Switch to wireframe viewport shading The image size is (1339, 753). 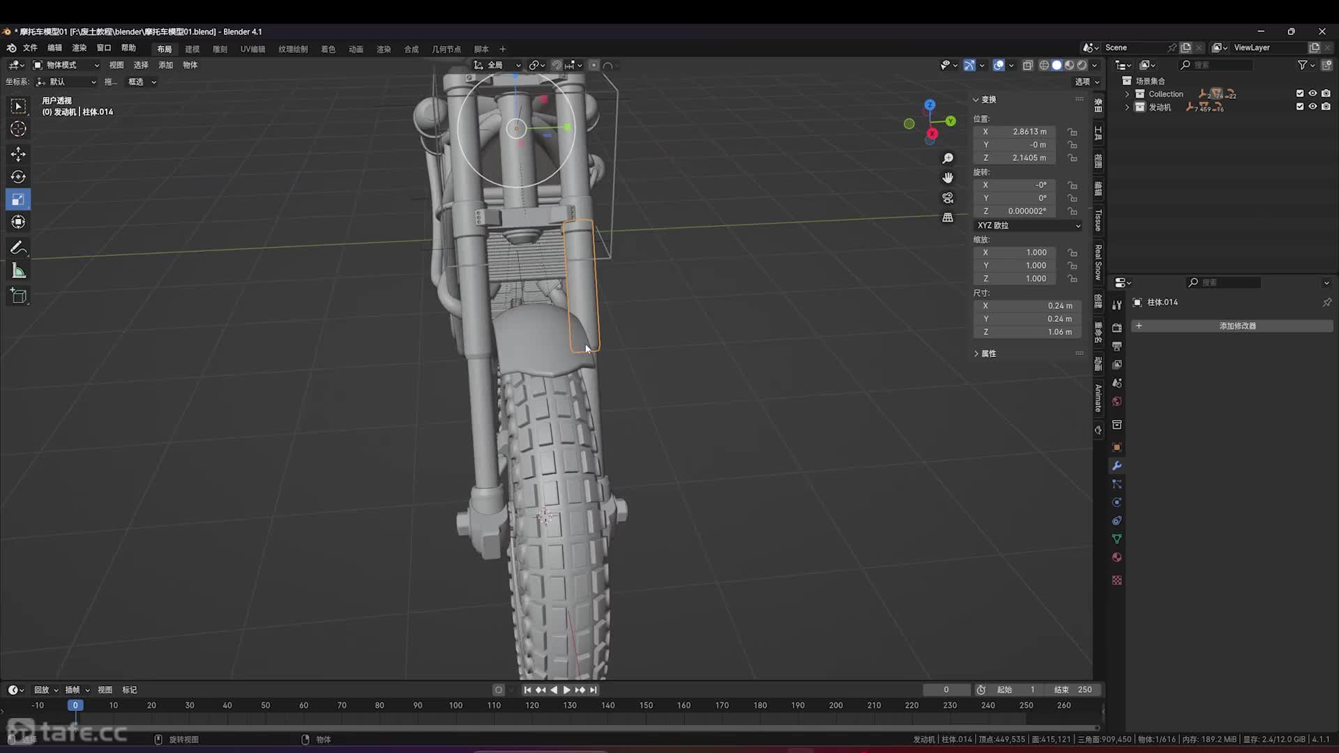click(1044, 65)
